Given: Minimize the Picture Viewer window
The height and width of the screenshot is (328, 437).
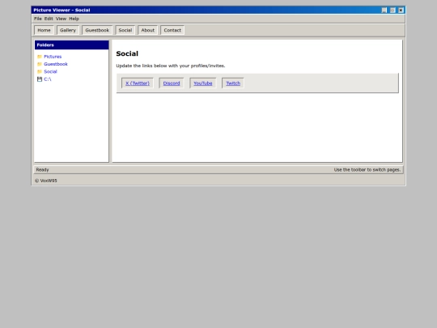Looking at the screenshot, I should tap(384, 11).
